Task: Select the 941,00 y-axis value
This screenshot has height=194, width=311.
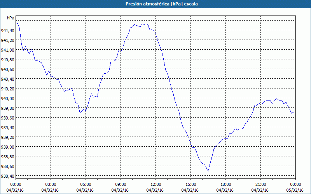Action: click(7, 50)
